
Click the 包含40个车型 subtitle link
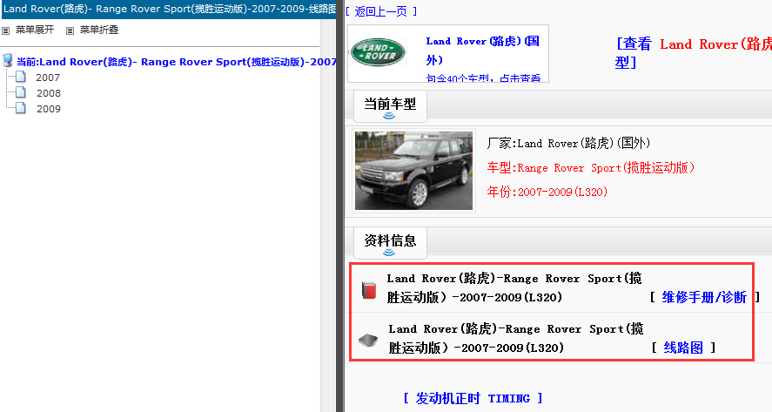[x=483, y=78]
